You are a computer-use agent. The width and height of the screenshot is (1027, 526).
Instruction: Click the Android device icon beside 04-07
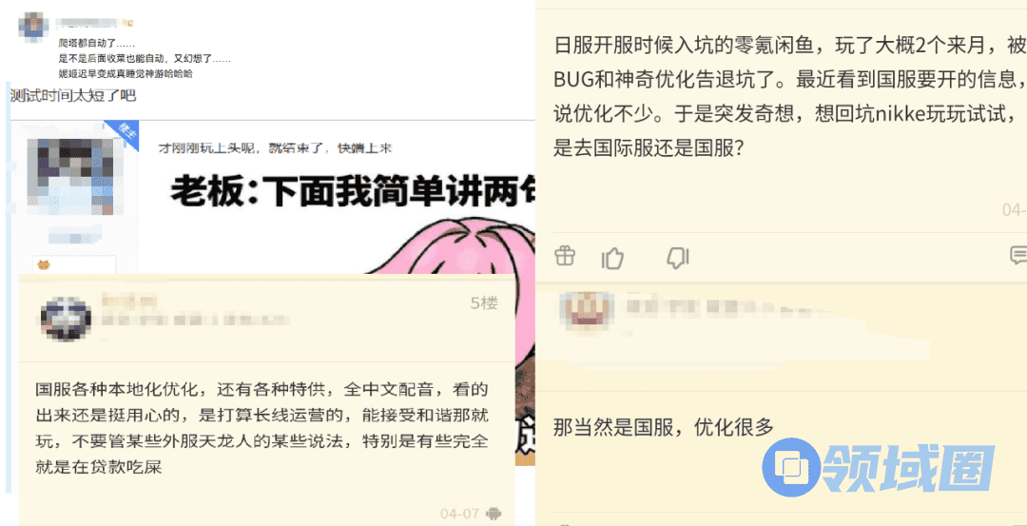pyautogui.click(x=494, y=514)
